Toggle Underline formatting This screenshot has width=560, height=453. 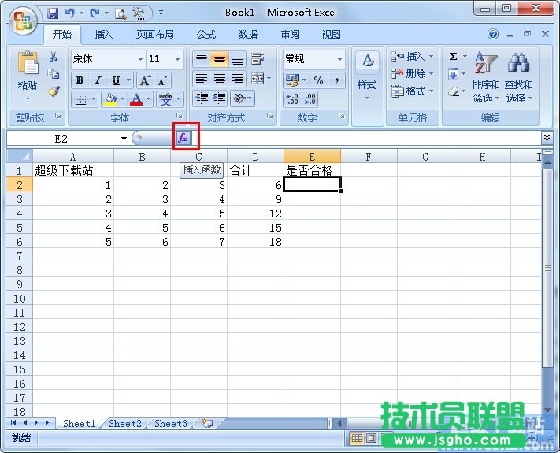pyautogui.click(x=116, y=80)
